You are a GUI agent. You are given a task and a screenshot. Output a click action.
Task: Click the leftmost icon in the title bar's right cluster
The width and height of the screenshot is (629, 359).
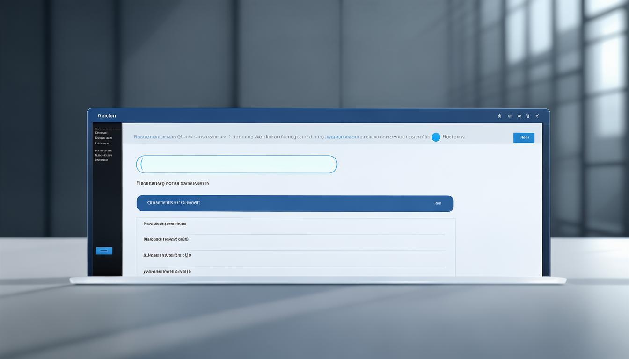[x=499, y=116]
